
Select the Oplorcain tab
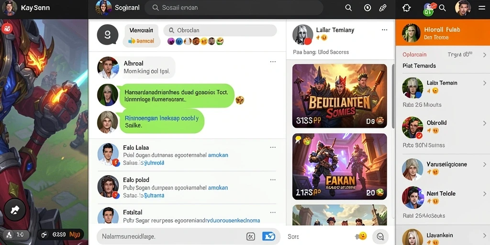(414, 55)
